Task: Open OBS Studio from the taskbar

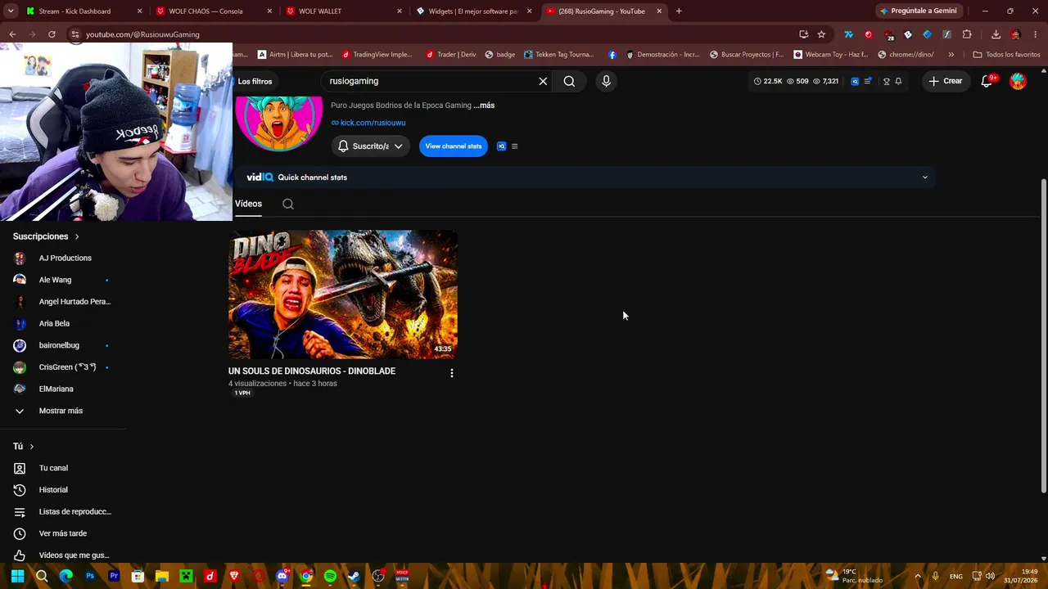Action: [x=378, y=576]
